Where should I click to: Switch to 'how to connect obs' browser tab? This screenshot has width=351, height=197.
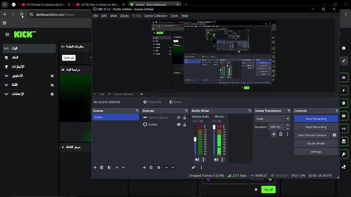(46, 5)
